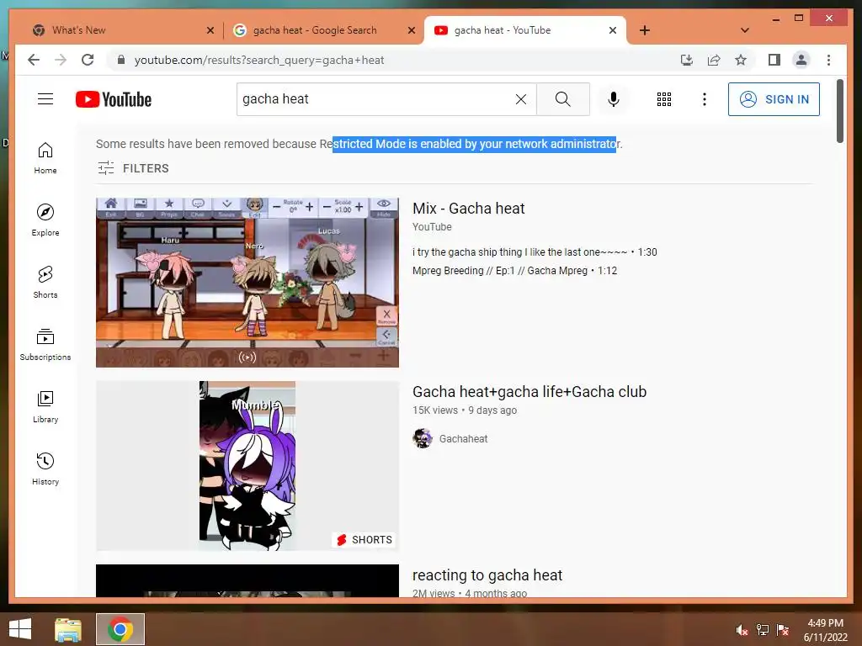Image resolution: width=862 pixels, height=646 pixels.
Task: Open Shorts in the sidebar
Action: (45, 283)
